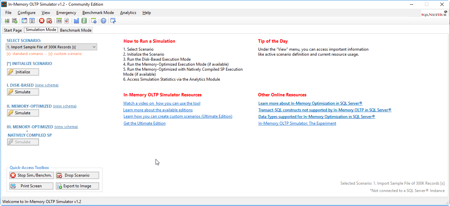Screen dimensions: 450x206
Task: Open the Disk-Based view schema link
Action: (47, 85)
